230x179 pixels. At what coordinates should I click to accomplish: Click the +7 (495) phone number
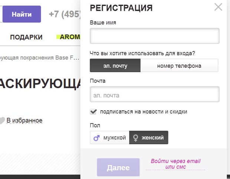[65, 14]
